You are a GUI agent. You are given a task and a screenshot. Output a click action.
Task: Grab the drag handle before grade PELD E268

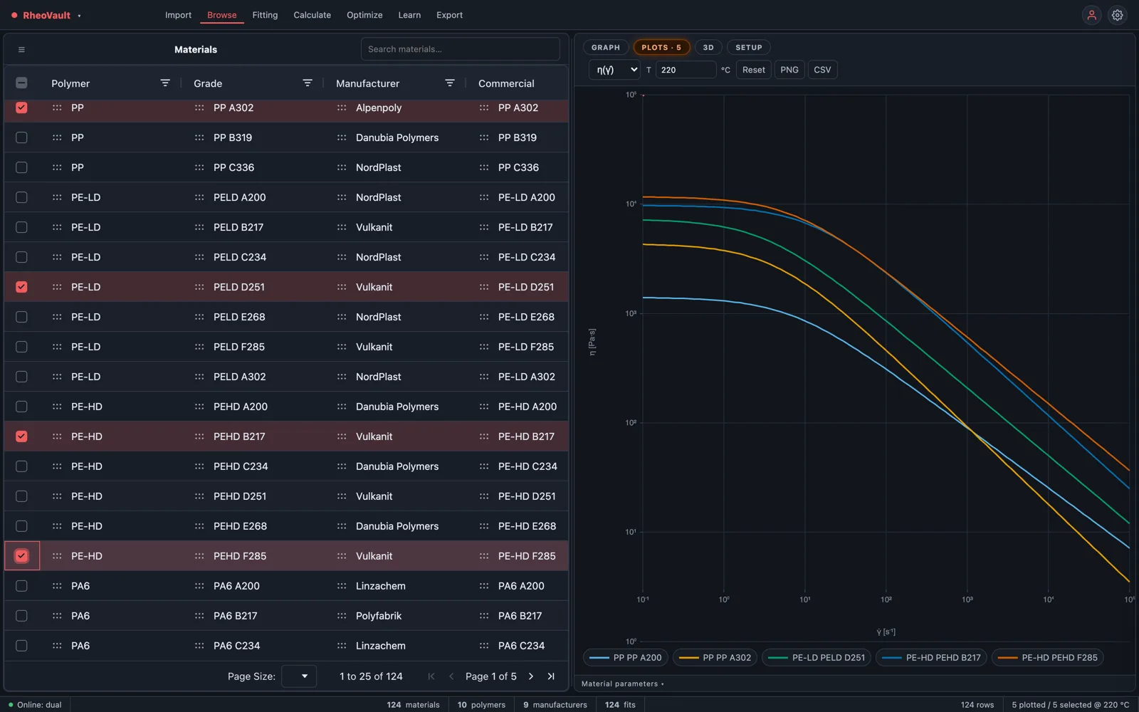[x=199, y=317]
